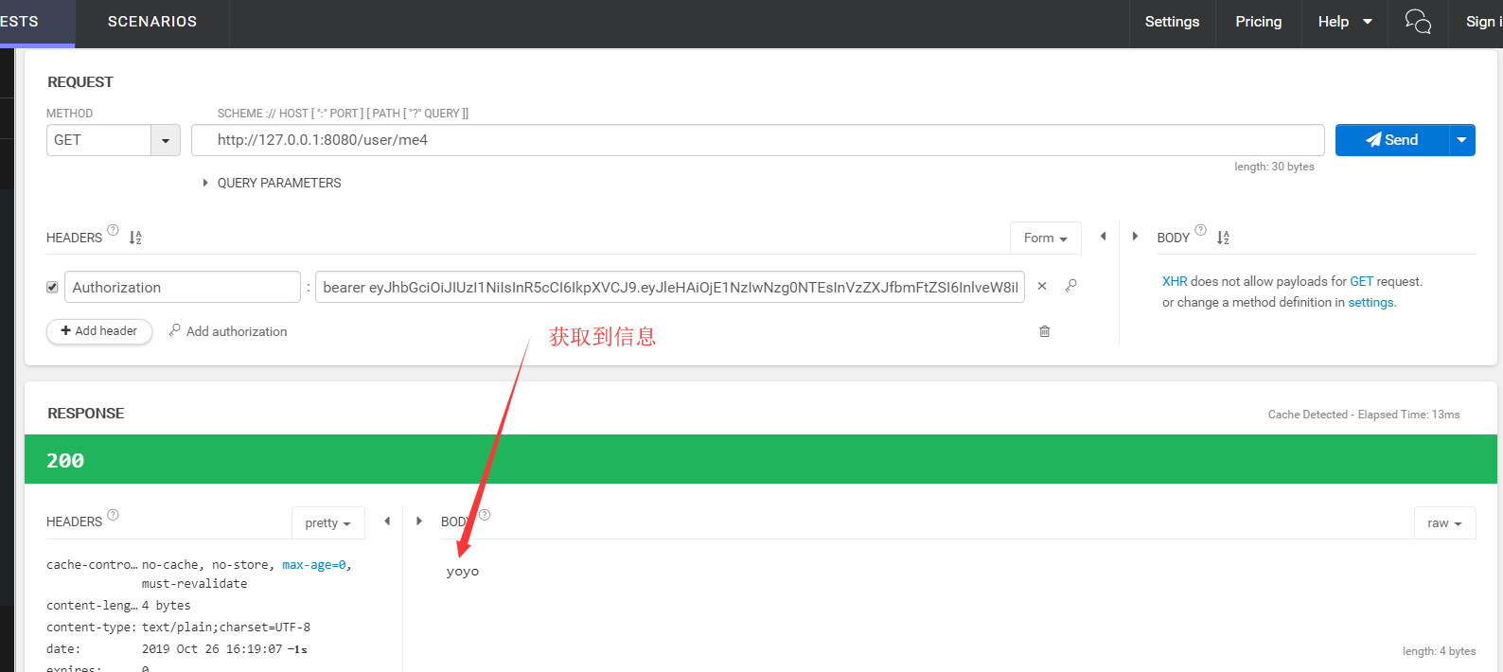1503x672 pixels.
Task: Click the bearer token header value field
Action: 670,287
